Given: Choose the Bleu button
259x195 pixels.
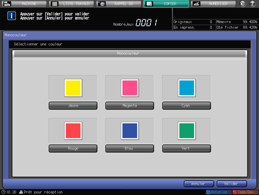Looking at the screenshot, I should (130, 149).
